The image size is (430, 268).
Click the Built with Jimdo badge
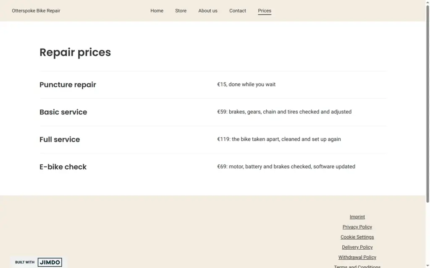(x=38, y=262)
